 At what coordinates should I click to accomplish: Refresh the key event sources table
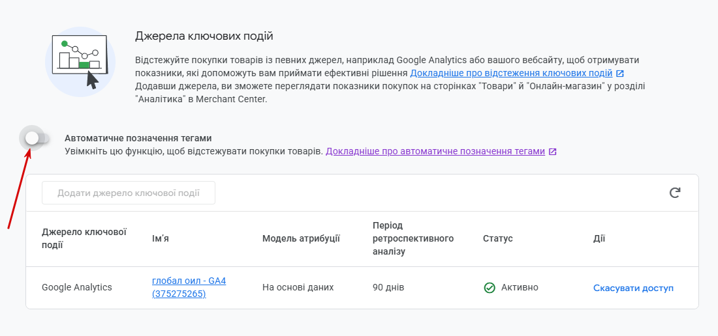click(x=675, y=193)
